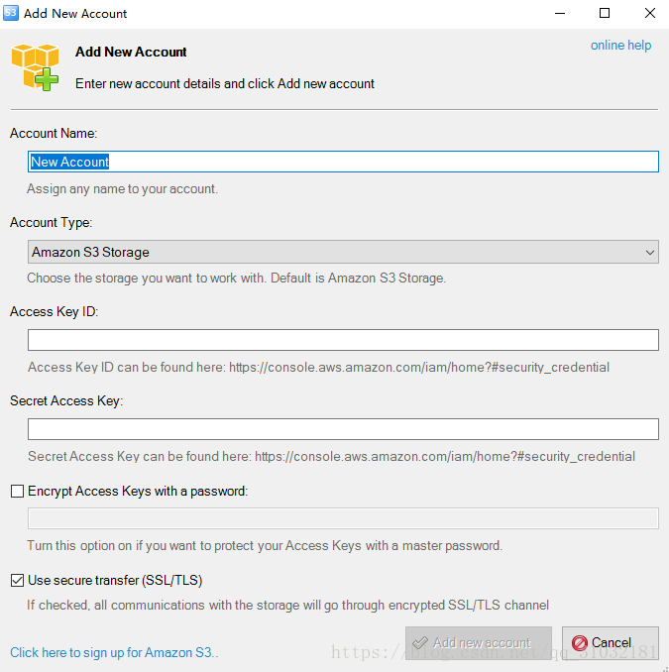Click the Account Name input field
This screenshot has height=672, width=669.
coord(343,162)
